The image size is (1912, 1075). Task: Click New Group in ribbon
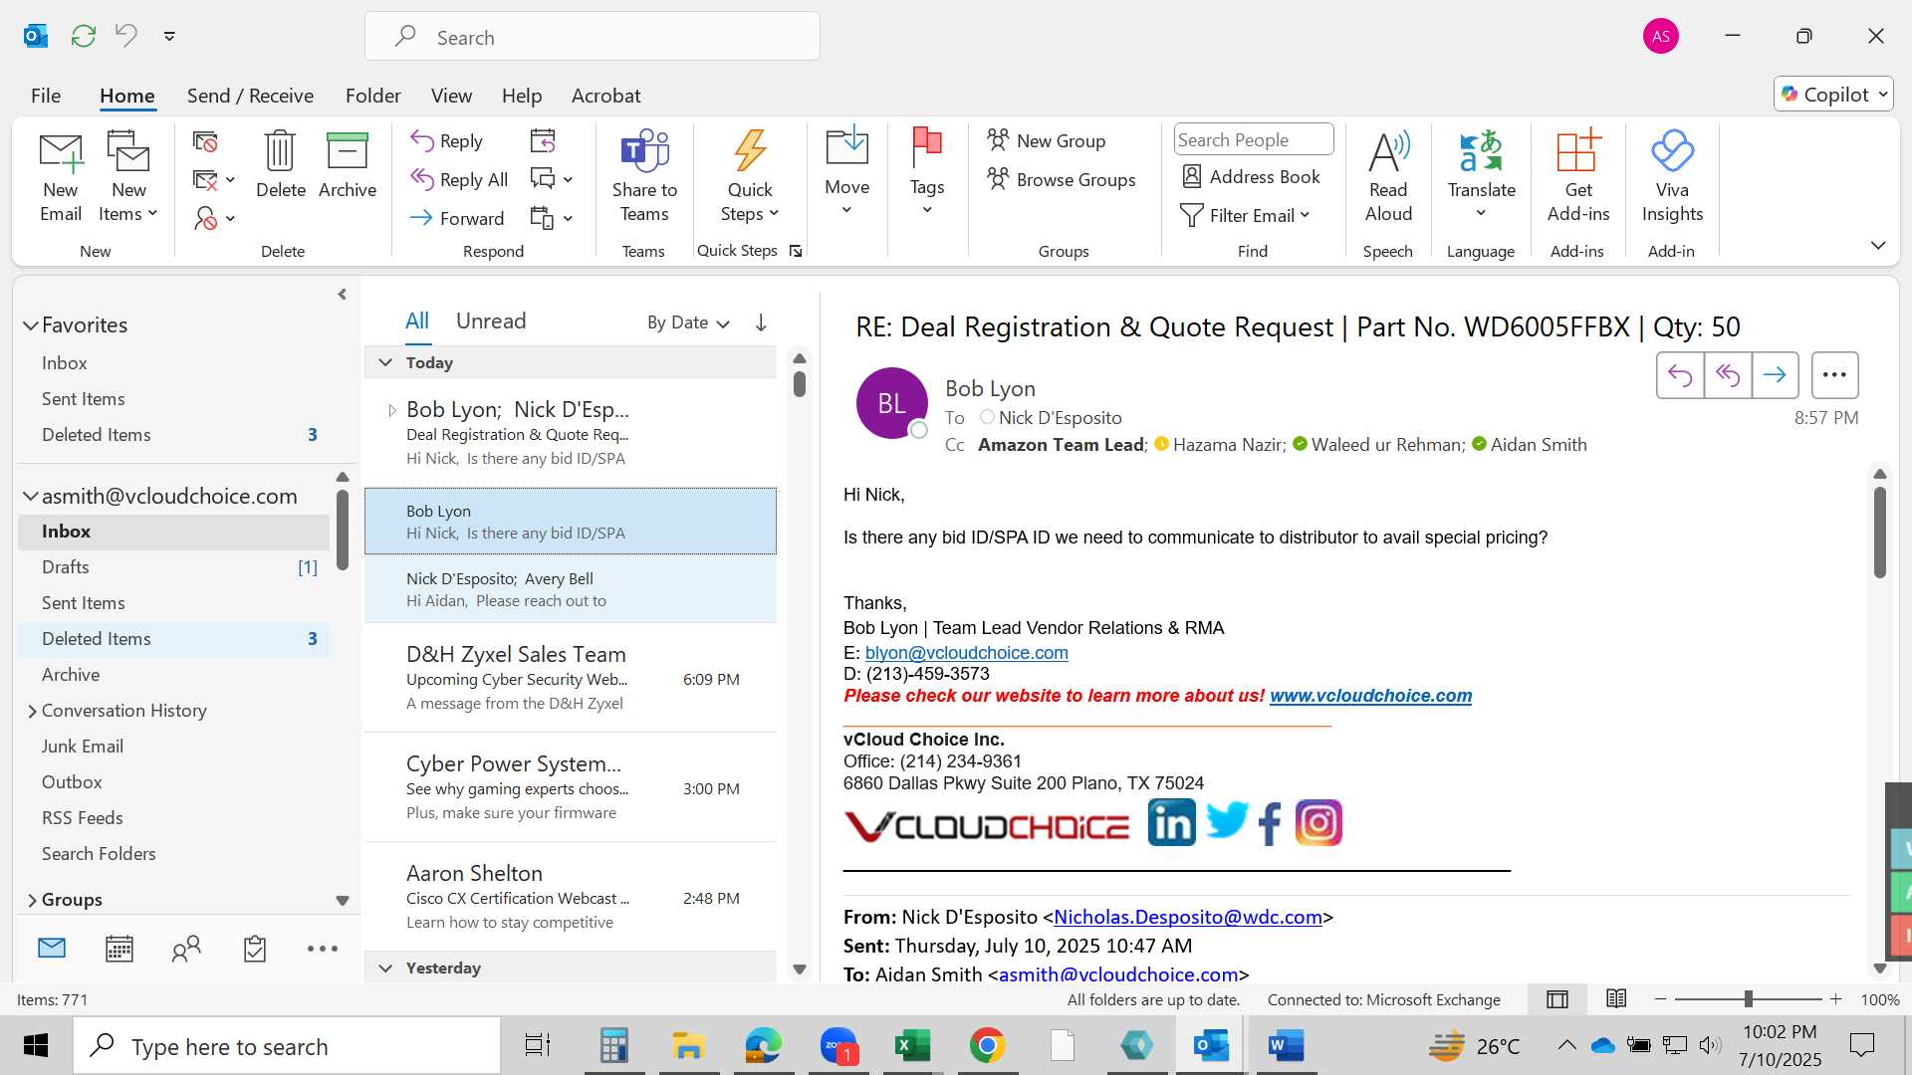1047,140
